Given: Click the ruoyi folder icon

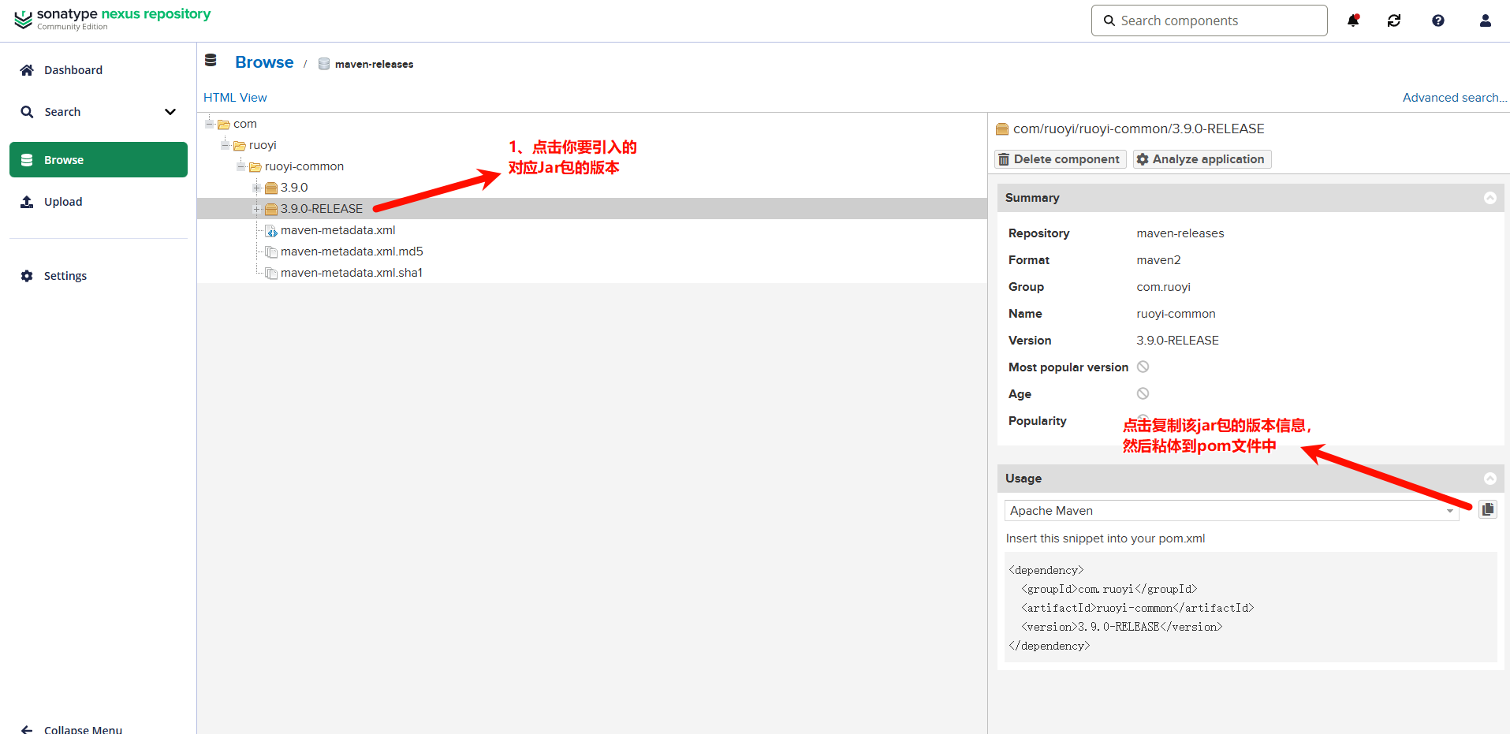Looking at the screenshot, I should pos(240,145).
